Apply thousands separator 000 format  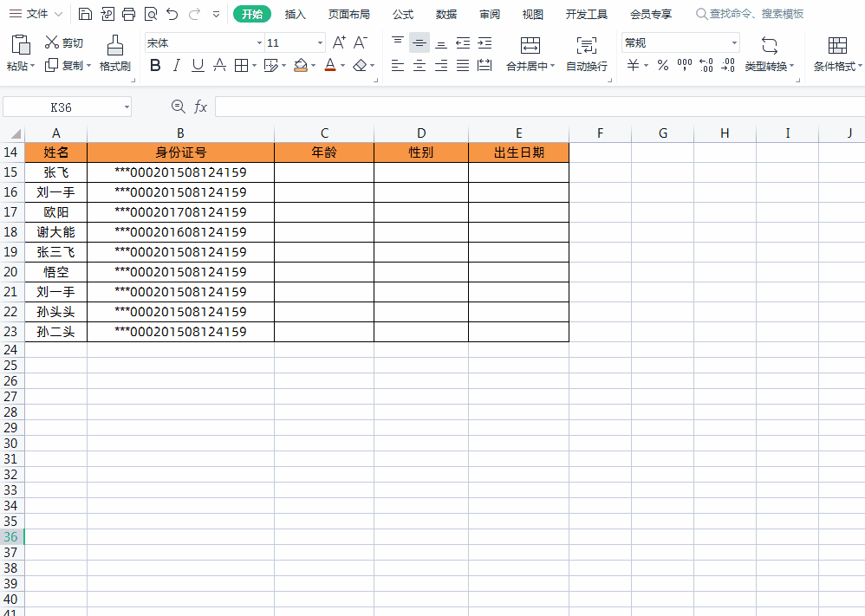point(684,66)
